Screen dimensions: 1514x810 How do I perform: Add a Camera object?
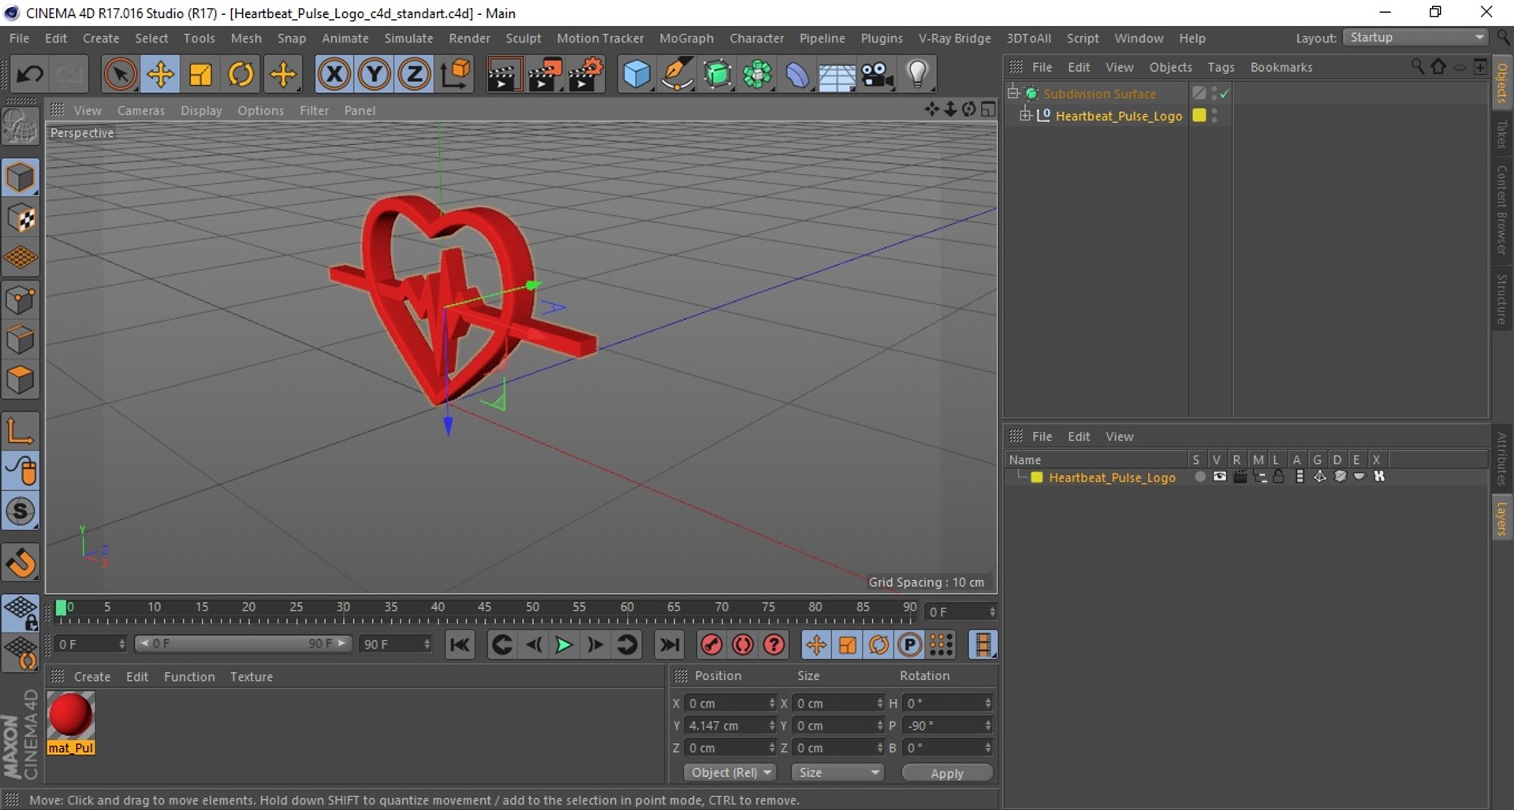coord(877,75)
